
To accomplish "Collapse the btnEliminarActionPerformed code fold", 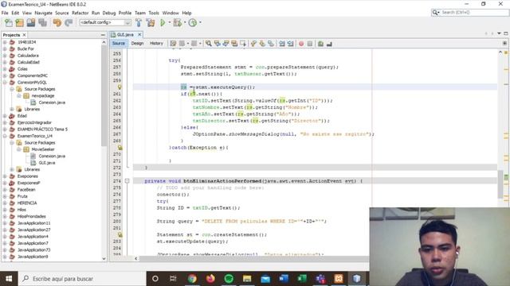I will tap(127, 181).
